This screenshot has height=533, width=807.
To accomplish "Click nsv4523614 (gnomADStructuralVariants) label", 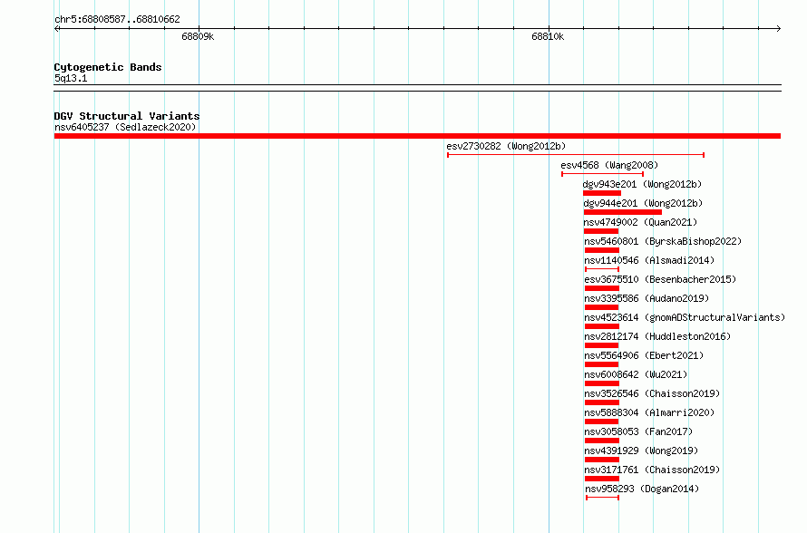I will 685,317.
